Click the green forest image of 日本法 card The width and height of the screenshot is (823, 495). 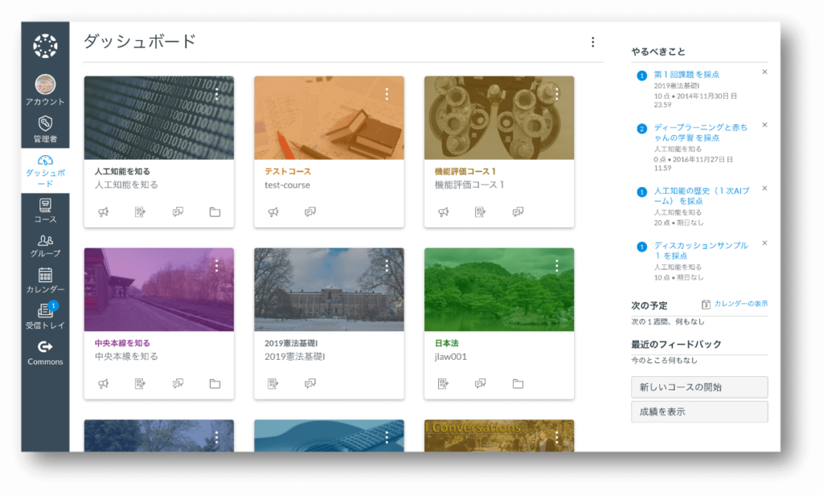click(x=499, y=290)
